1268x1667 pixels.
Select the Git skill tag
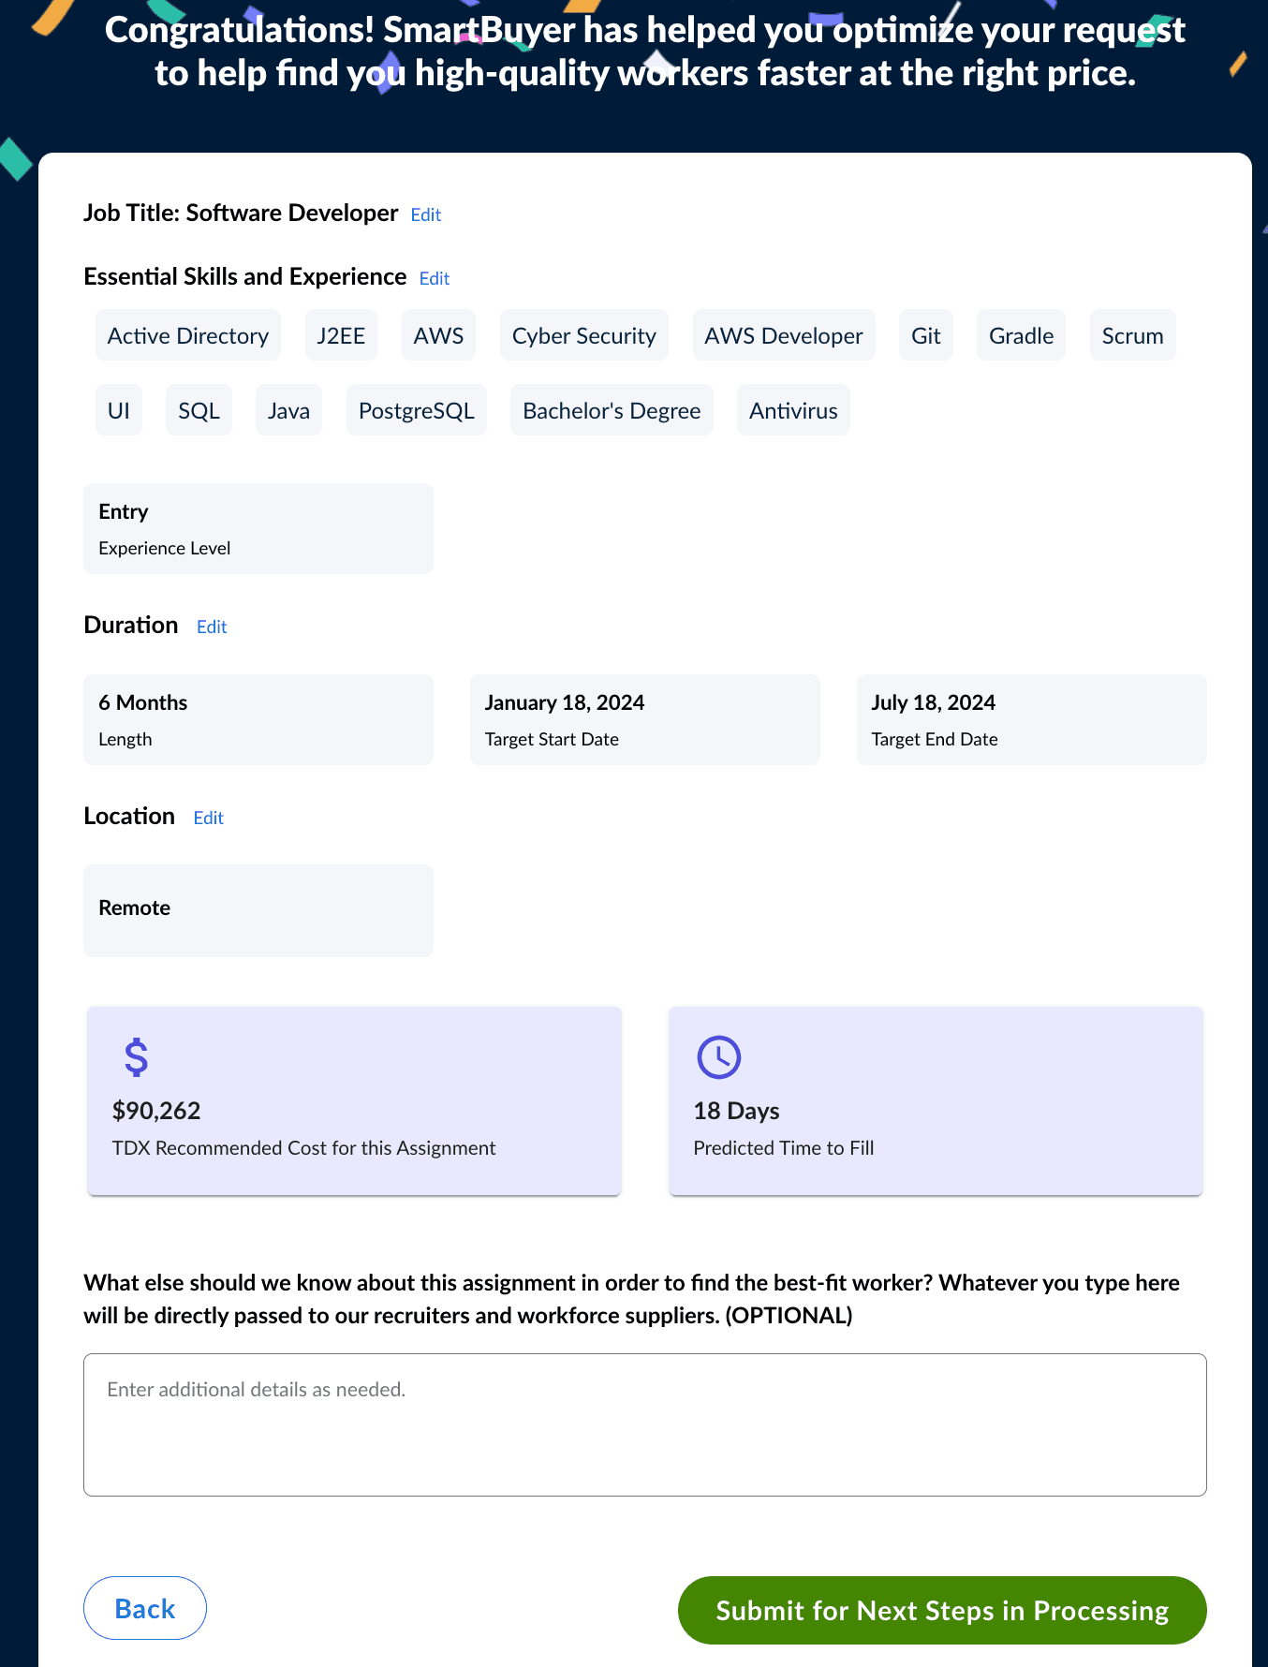[x=926, y=335]
